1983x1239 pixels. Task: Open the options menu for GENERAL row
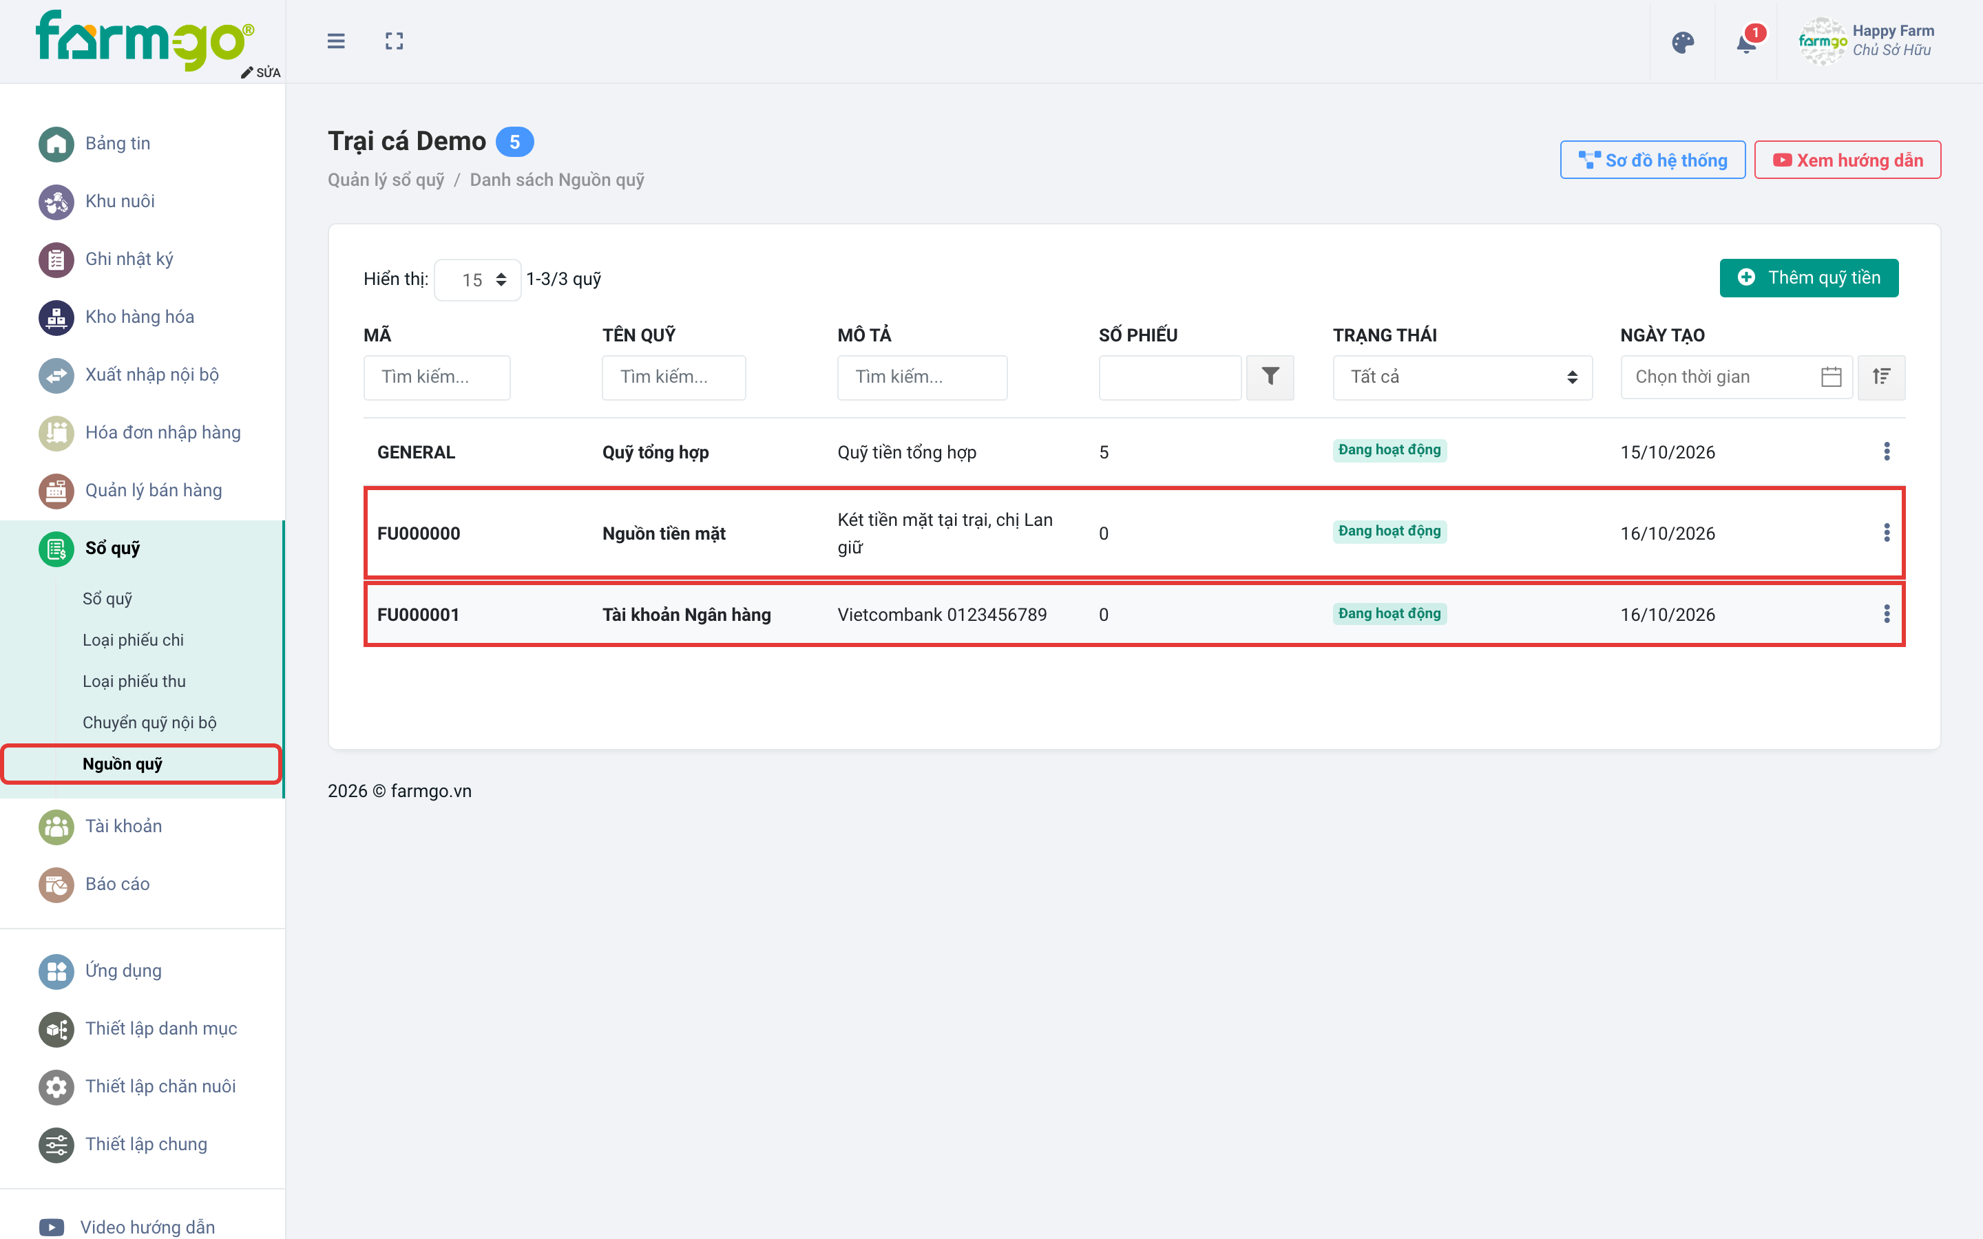(x=1887, y=452)
